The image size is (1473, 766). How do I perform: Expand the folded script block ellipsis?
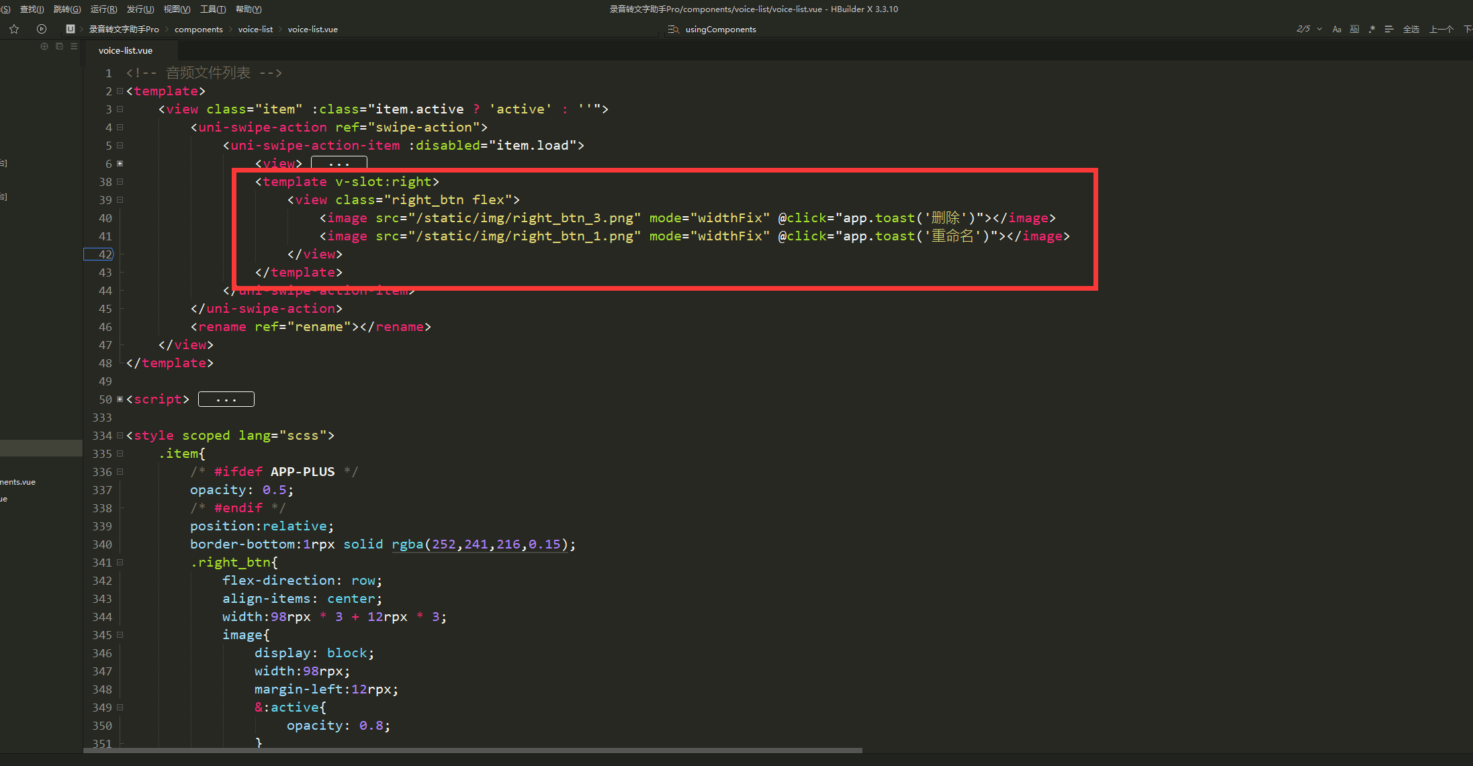click(226, 399)
